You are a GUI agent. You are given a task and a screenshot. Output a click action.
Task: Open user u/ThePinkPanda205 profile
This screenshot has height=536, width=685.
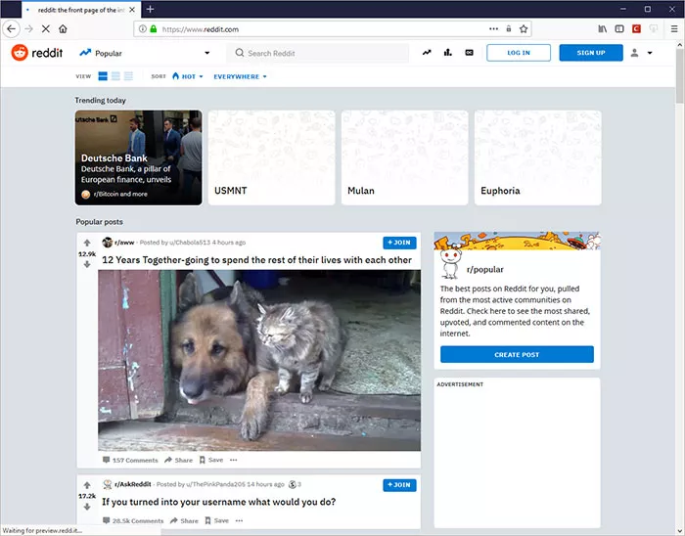[216, 484]
